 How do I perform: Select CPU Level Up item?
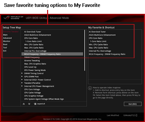(30, 67)
